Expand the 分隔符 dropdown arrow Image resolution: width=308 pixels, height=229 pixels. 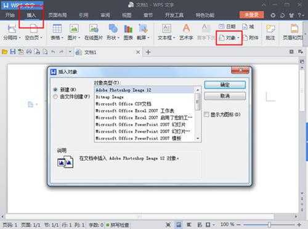point(20,38)
